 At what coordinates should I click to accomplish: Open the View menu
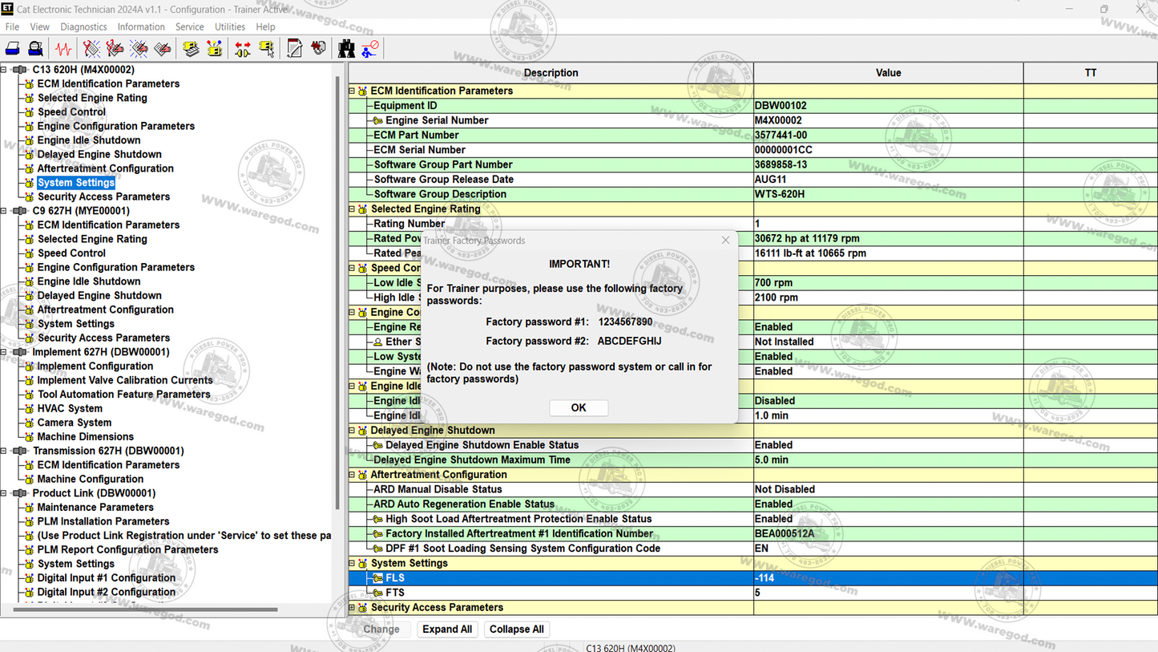[x=39, y=27]
